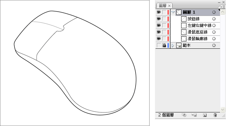
Task: Click the create new sublayer icon
Action: click(x=194, y=115)
